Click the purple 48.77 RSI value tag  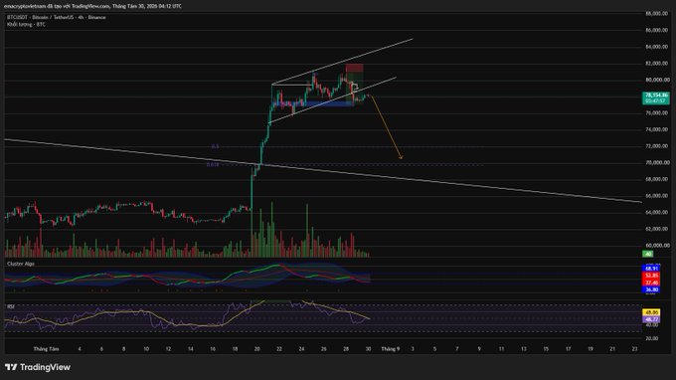click(651, 319)
